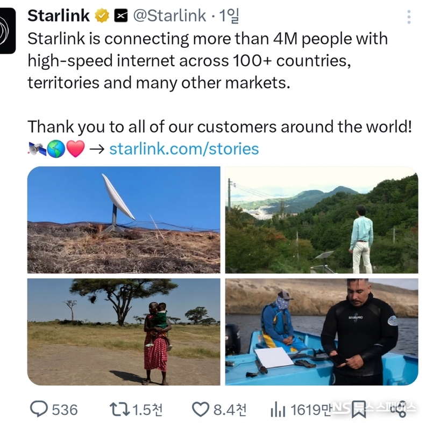This screenshot has height=423, width=426.
Task: View the Starlink dish on grass photo
Action: (x=124, y=220)
